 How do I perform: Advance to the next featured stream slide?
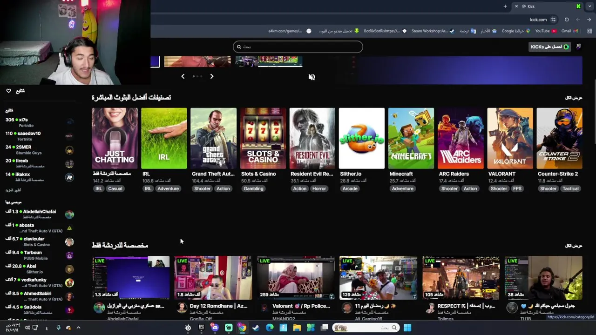211,76
